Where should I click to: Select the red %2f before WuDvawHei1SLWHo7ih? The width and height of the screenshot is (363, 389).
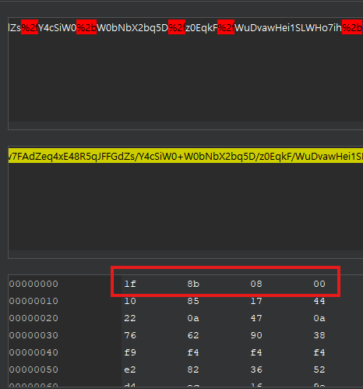pyautogui.click(x=226, y=27)
